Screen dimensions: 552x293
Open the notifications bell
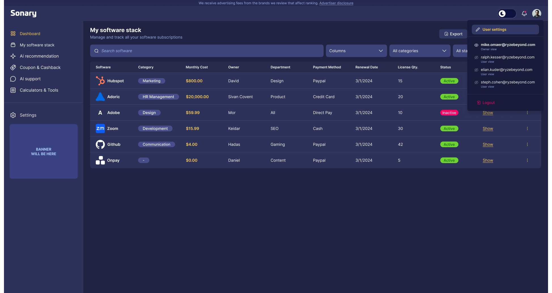pos(524,14)
